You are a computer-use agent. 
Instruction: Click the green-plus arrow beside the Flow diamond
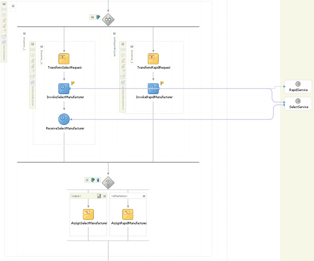(x=98, y=17)
